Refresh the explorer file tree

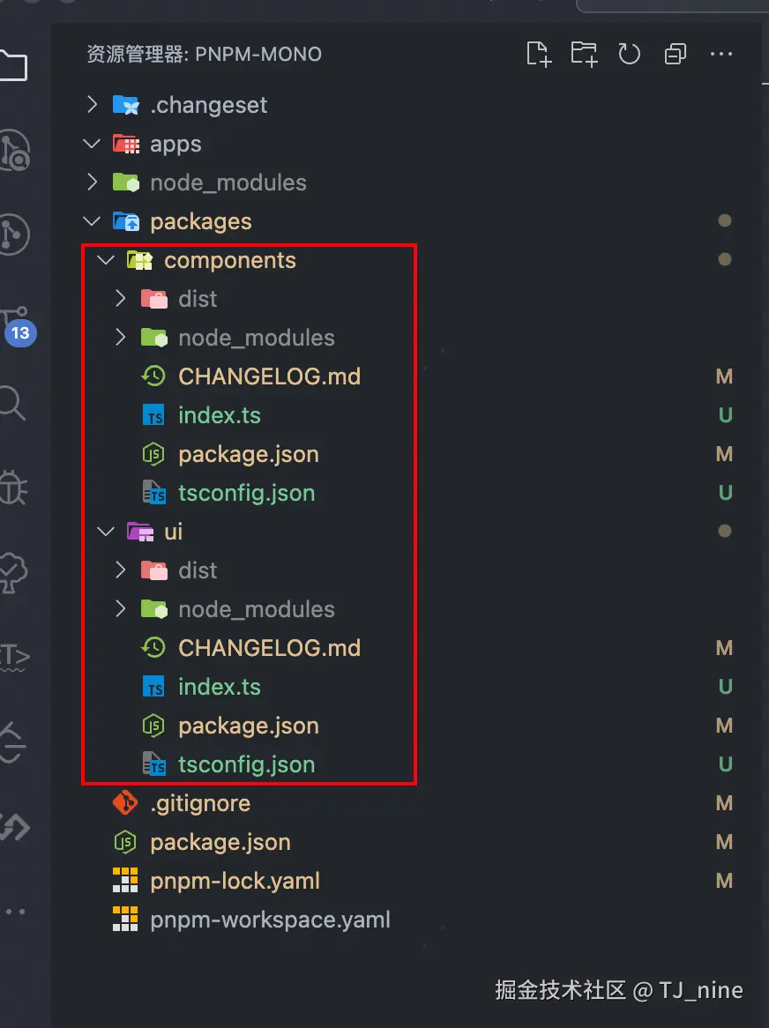629,55
